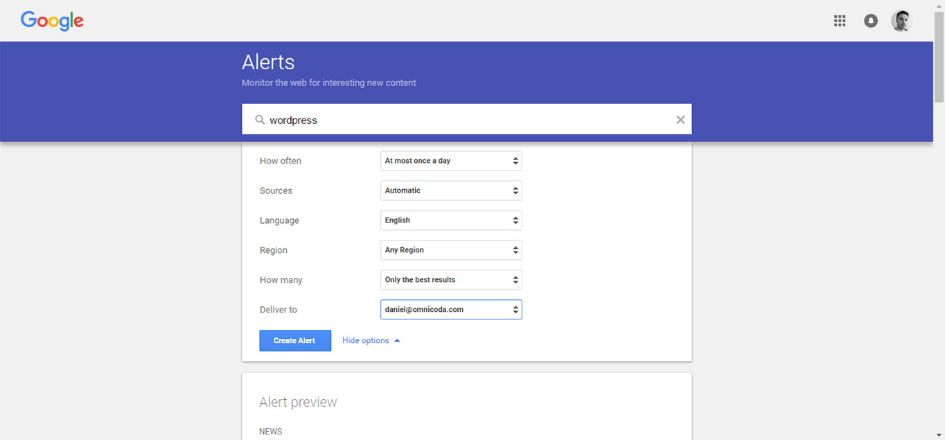This screenshot has width=945, height=440.
Task: Open the account profile avatar
Action: pyautogui.click(x=901, y=21)
